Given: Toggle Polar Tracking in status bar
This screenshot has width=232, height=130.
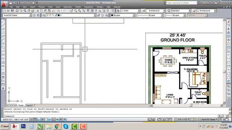Looking at the screenshot, I should pos(42,120).
